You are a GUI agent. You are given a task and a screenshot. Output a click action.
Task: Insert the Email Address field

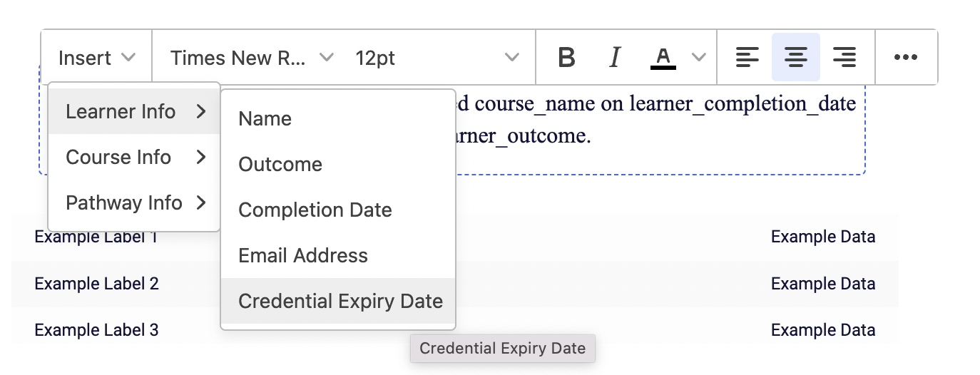coord(338,255)
